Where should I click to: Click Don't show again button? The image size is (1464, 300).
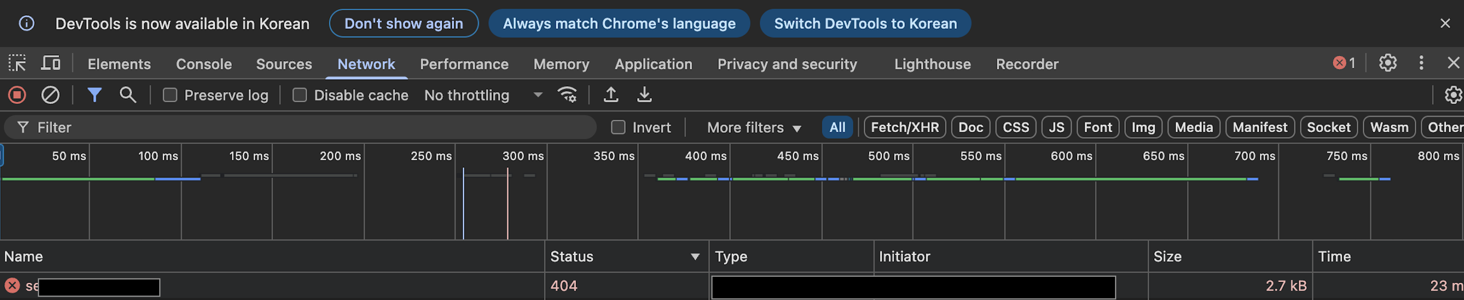(x=404, y=23)
